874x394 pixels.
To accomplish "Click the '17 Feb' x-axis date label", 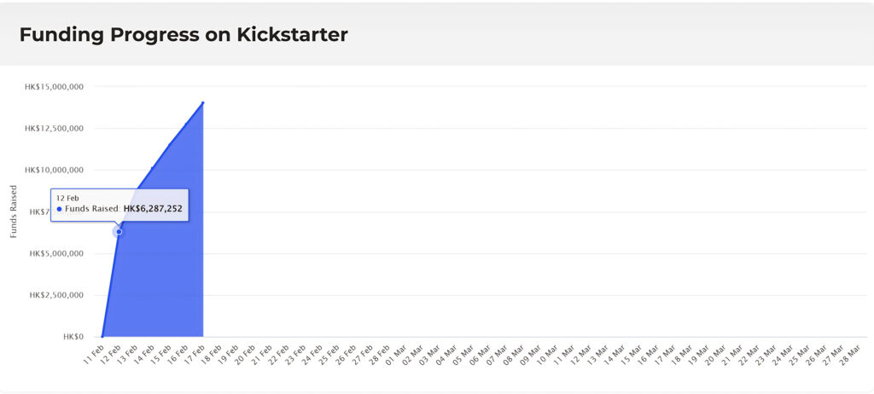I will click(195, 354).
